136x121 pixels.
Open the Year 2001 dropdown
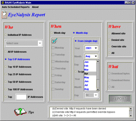point(91,48)
